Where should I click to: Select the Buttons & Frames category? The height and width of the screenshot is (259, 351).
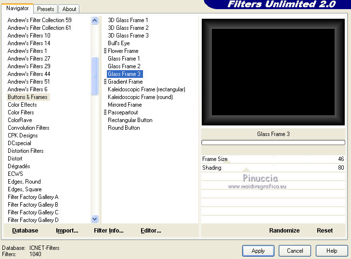(x=27, y=97)
